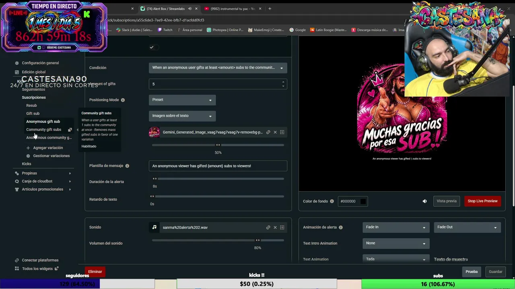Image resolution: width=515 pixels, height=289 pixels.
Task: Switch to the YouTube instrumental tab
Action: [x=233, y=8]
